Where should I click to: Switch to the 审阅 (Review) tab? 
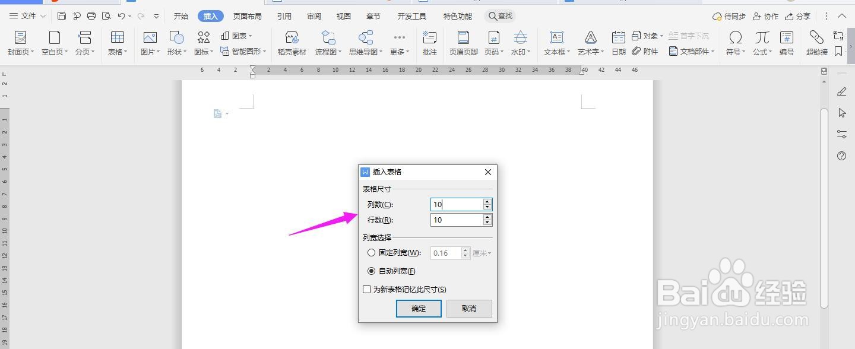point(314,17)
